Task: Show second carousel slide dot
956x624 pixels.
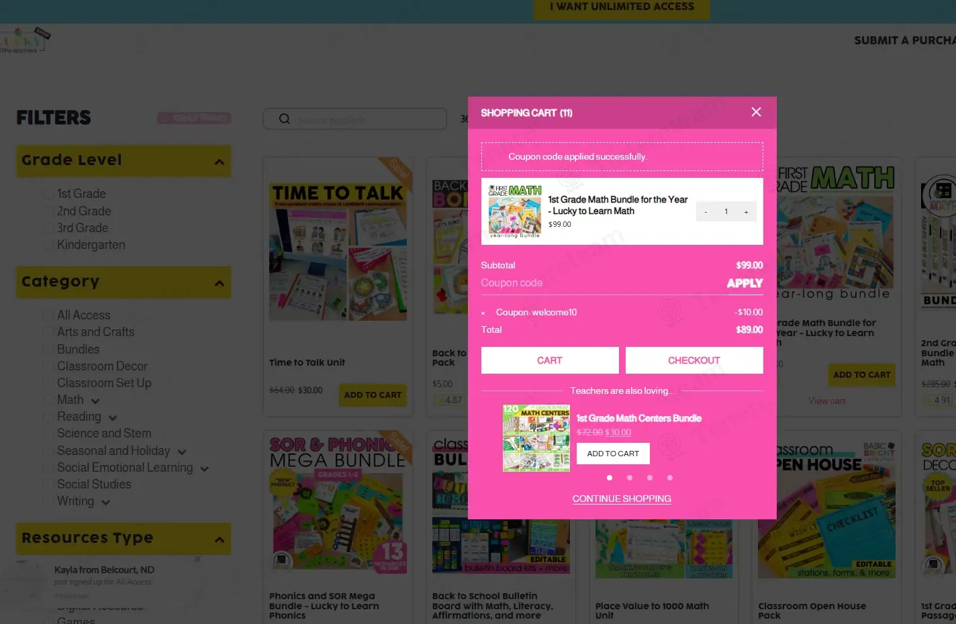Action: [630, 478]
